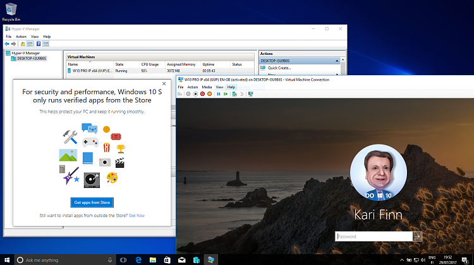
Task: Open View menu in Hyper-V Manager
Action: tap(35, 37)
